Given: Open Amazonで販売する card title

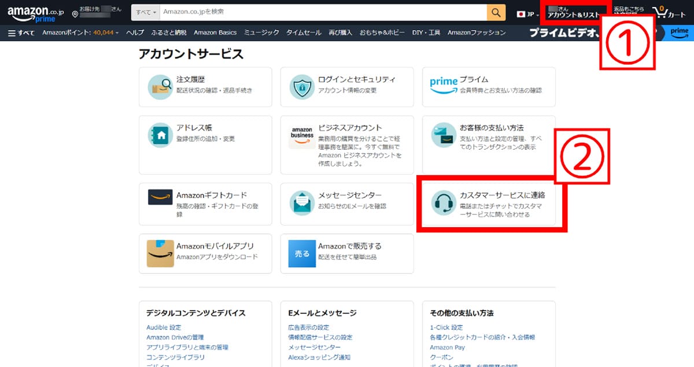Looking at the screenshot, I should (x=350, y=246).
